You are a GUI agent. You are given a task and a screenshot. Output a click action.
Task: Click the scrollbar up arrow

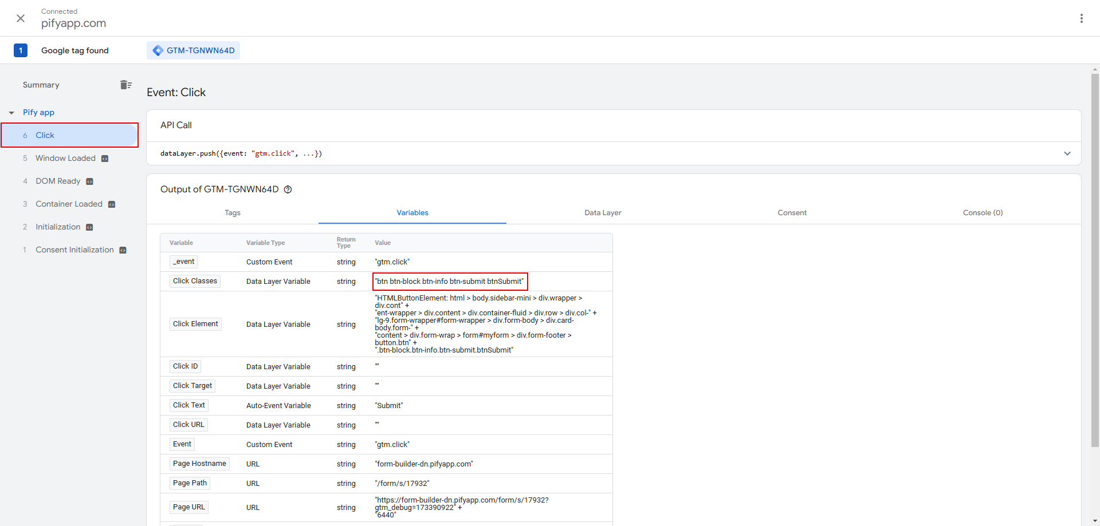(x=1095, y=69)
